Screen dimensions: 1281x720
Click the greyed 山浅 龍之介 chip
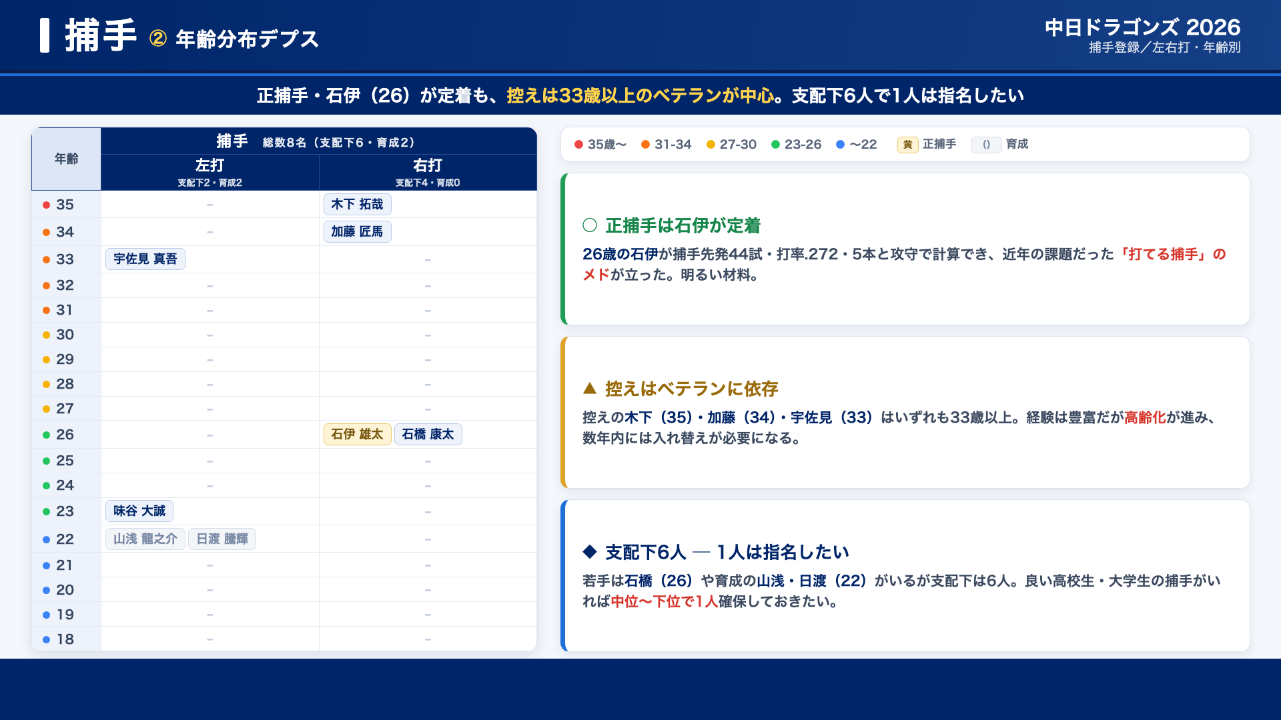145,539
